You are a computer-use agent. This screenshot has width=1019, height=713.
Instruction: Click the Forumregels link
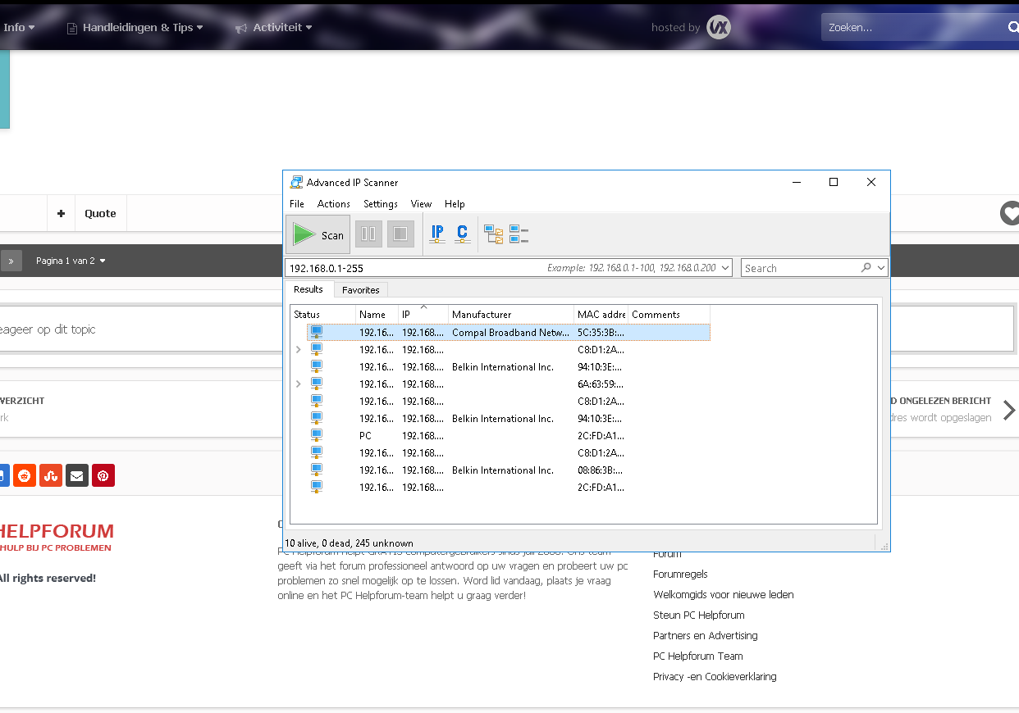point(680,574)
